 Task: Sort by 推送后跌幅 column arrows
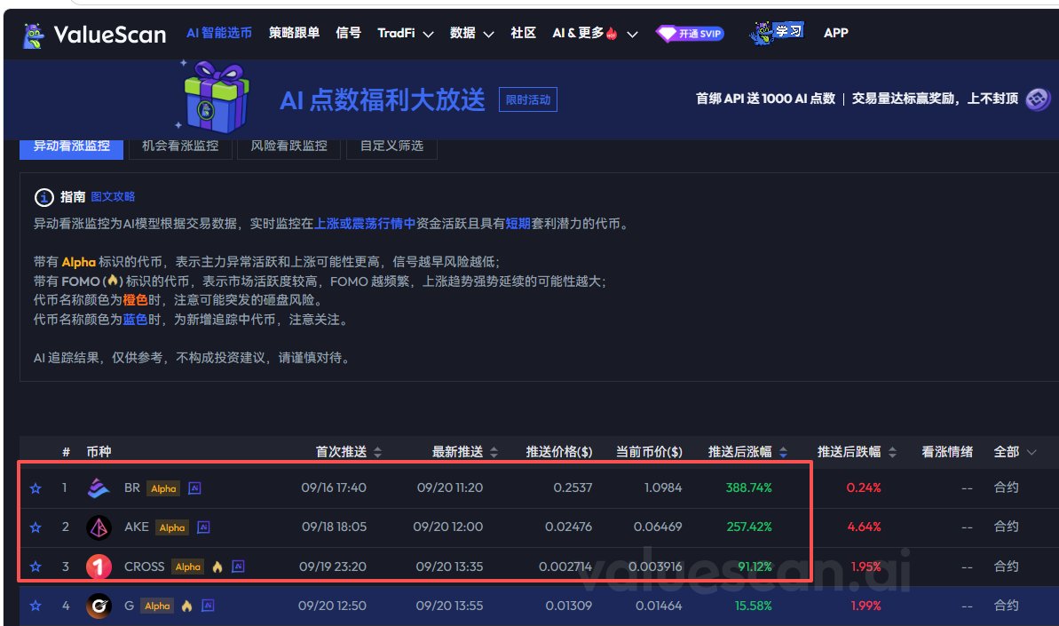pos(892,453)
